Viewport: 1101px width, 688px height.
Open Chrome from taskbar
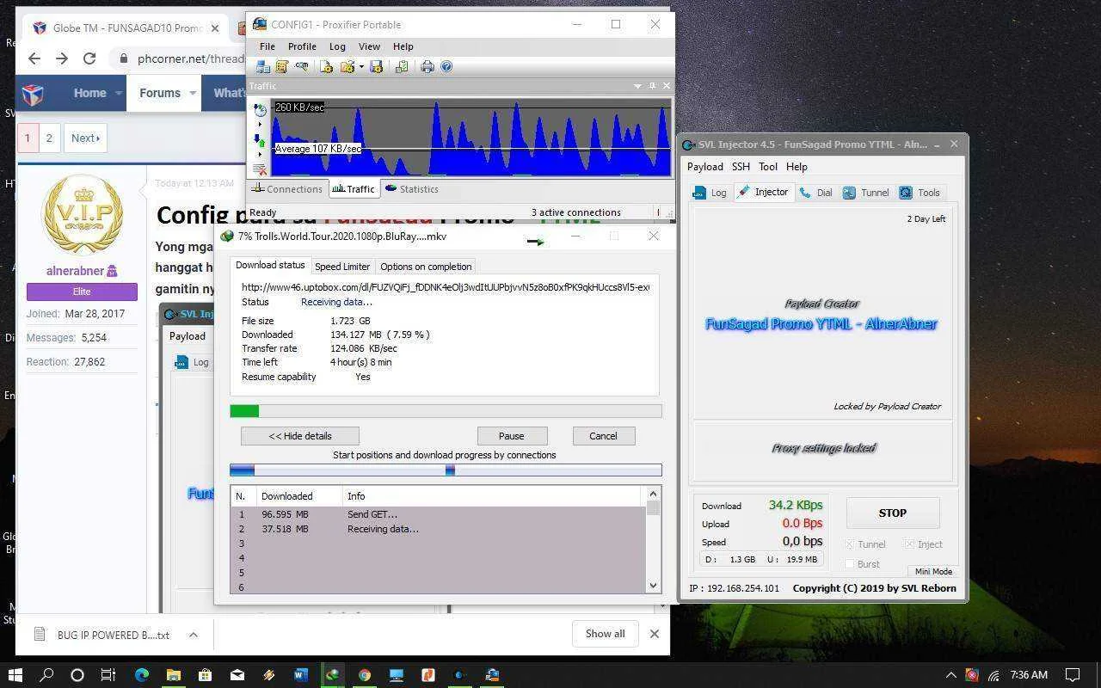364,675
